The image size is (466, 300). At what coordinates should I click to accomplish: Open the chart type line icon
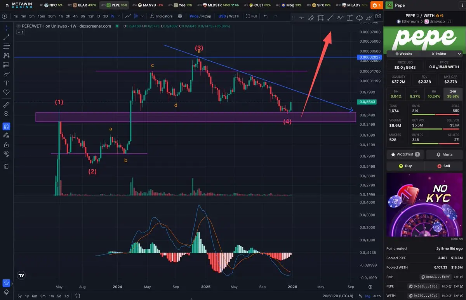(129, 16)
